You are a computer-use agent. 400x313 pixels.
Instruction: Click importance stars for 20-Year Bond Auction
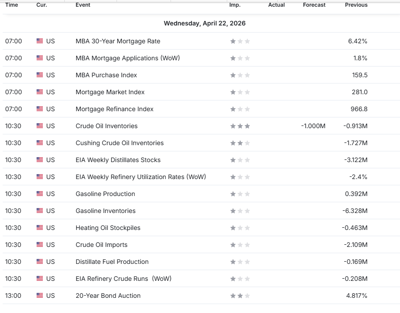[x=240, y=296]
